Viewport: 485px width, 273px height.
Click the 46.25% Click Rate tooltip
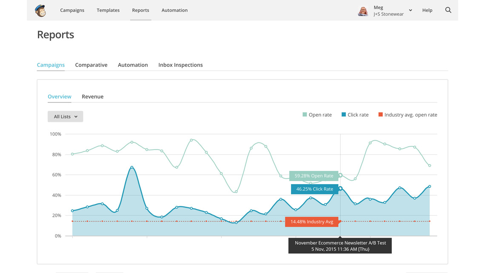(314, 189)
